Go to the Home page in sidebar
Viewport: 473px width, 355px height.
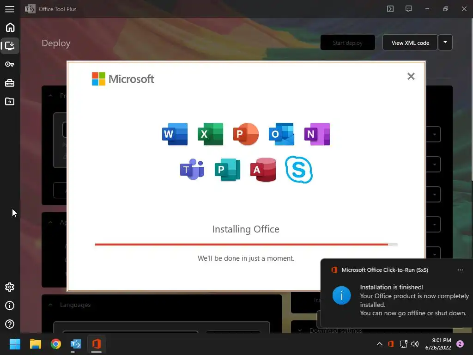[10, 27]
